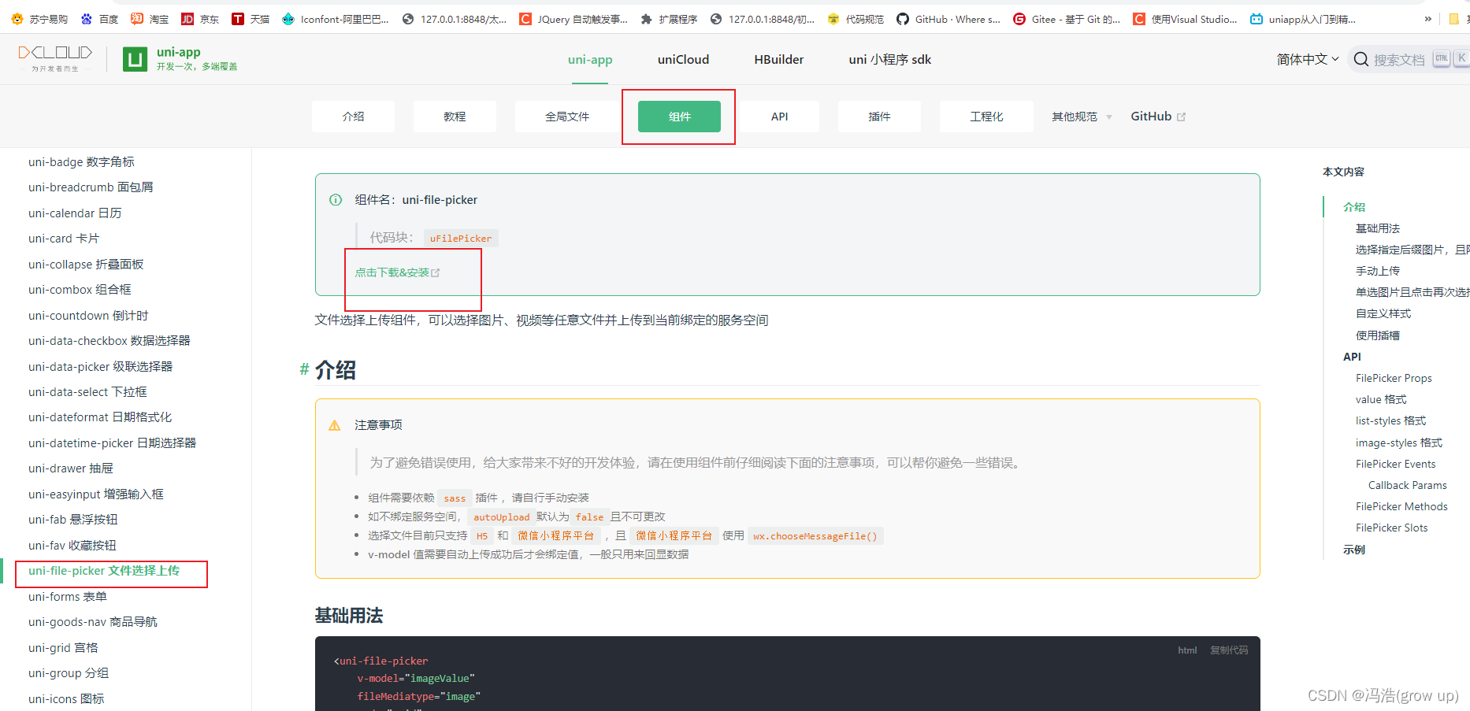
Task: Jump to Callback Params in outline
Action: coord(1407,485)
